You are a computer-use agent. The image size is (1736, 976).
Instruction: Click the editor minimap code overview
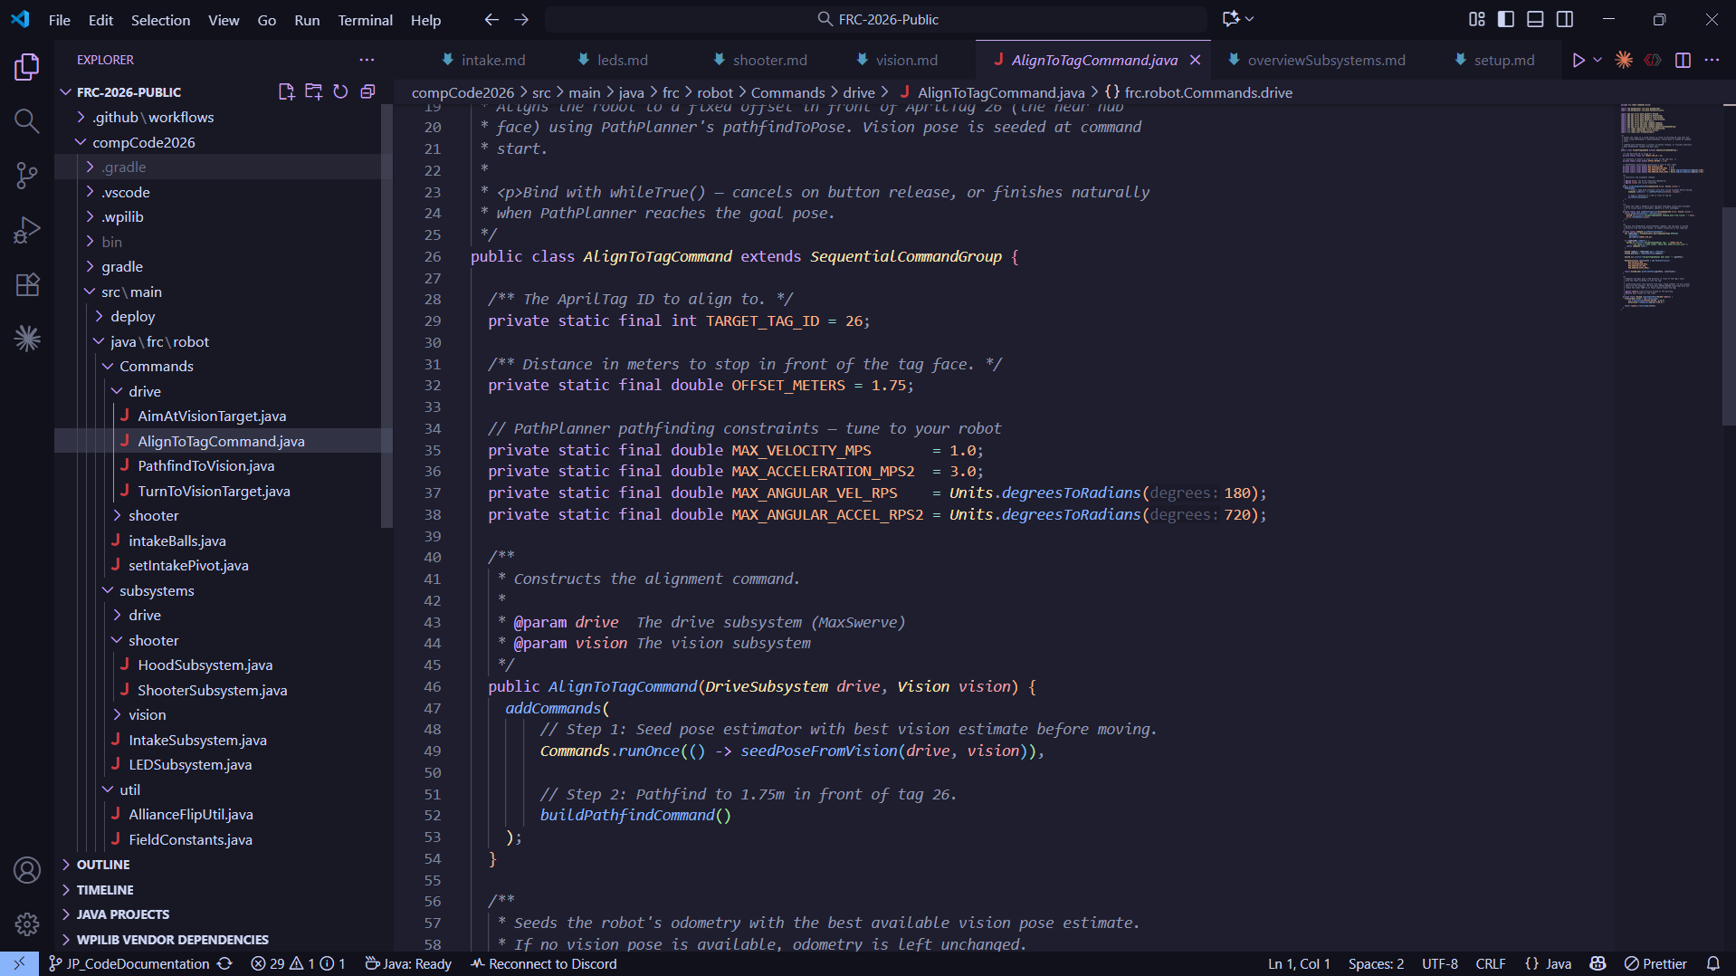tap(1664, 208)
